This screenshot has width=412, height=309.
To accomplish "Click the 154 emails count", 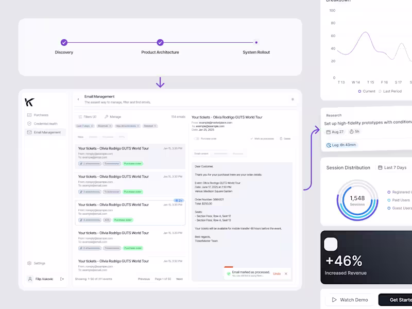I will pyautogui.click(x=178, y=117).
